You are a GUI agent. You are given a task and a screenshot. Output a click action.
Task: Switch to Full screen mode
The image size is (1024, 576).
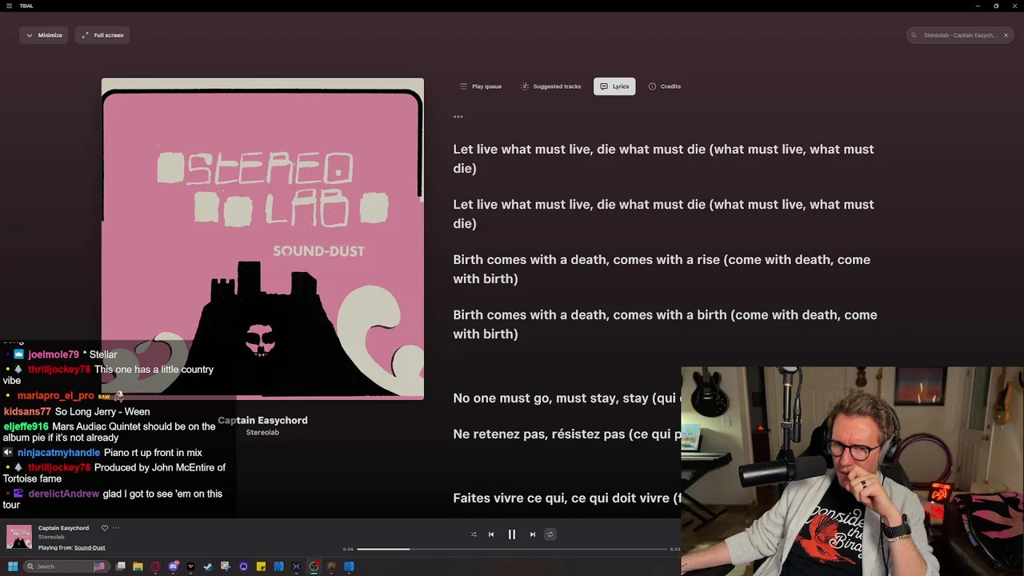click(102, 35)
